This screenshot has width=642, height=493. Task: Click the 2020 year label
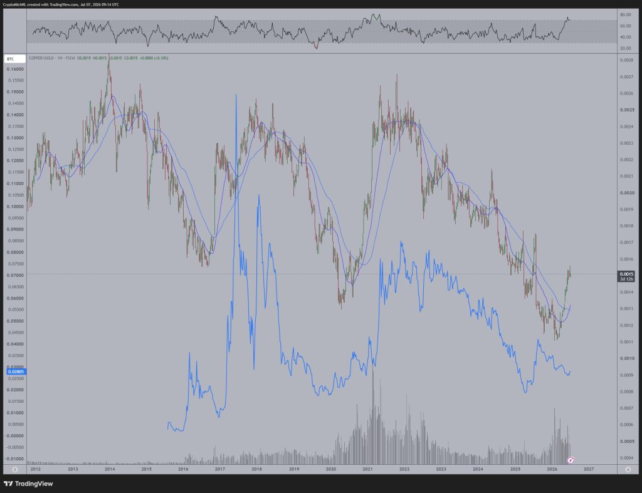331,469
